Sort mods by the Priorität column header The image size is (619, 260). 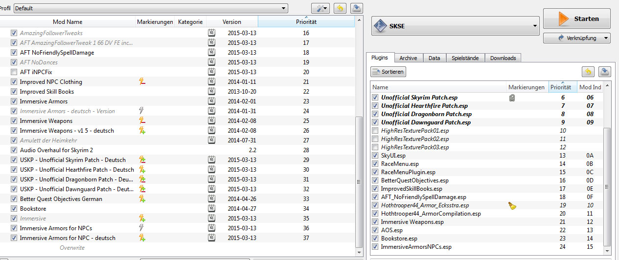(306, 22)
